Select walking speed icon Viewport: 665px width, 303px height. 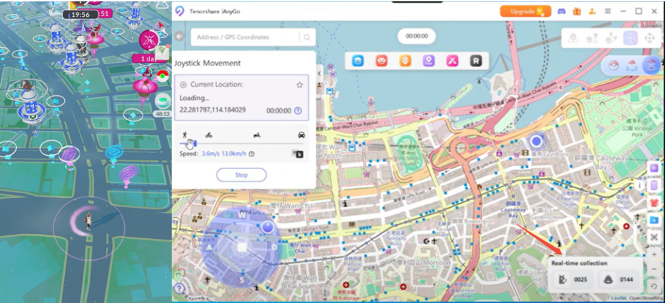(185, 135)
